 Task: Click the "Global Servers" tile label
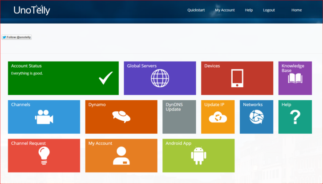(x=142, y=66)
